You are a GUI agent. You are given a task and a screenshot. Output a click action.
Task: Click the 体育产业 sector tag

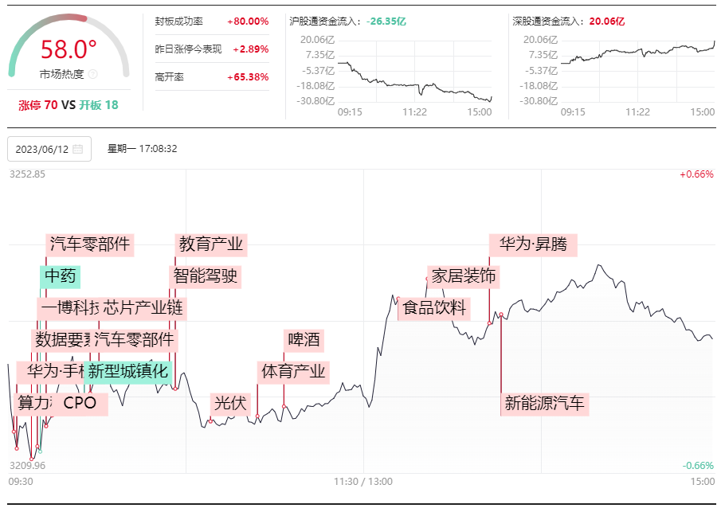[x=293, y=372]
